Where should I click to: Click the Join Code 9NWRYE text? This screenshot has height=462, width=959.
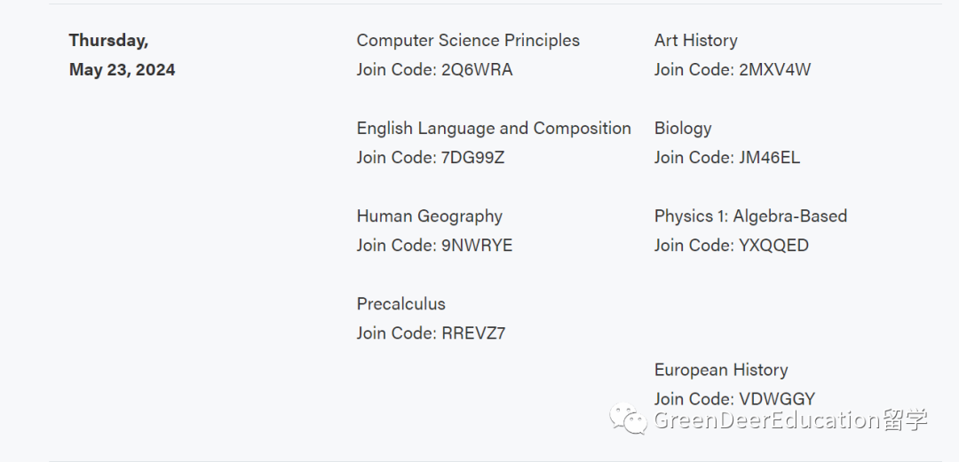[x=434, y=246]
